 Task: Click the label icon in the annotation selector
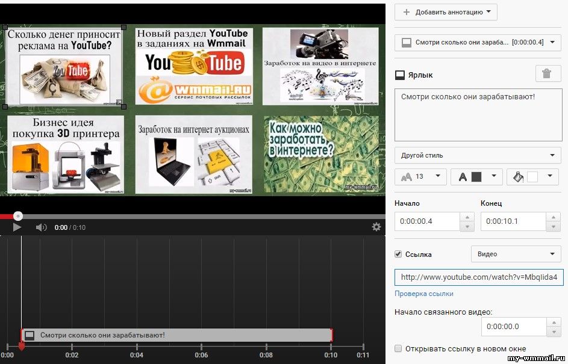(x=407, y=43)
